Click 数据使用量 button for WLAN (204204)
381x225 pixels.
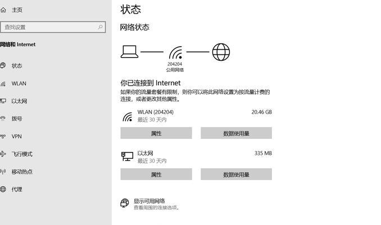(236, 133)
